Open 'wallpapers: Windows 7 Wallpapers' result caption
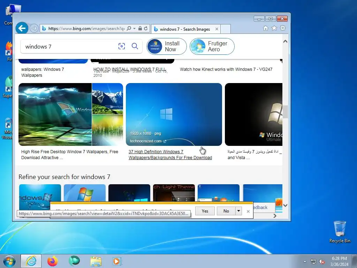The width and height of the screenshot is (357, 268). tap(43, 72)
